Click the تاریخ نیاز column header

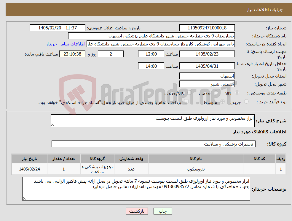29,159
